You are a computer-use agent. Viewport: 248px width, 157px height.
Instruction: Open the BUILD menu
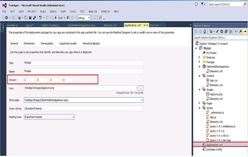pos(43,11)
